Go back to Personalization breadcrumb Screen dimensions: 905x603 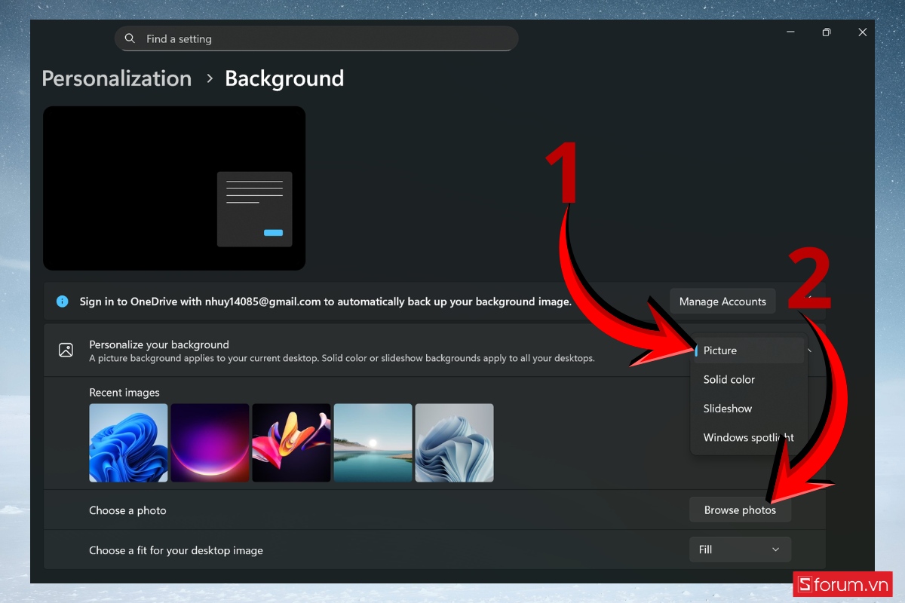[117, 78]
